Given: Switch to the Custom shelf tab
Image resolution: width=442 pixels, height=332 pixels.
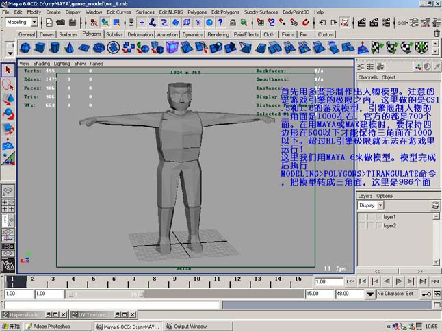Looking at the screenshot, I should [x=326, y=34].
